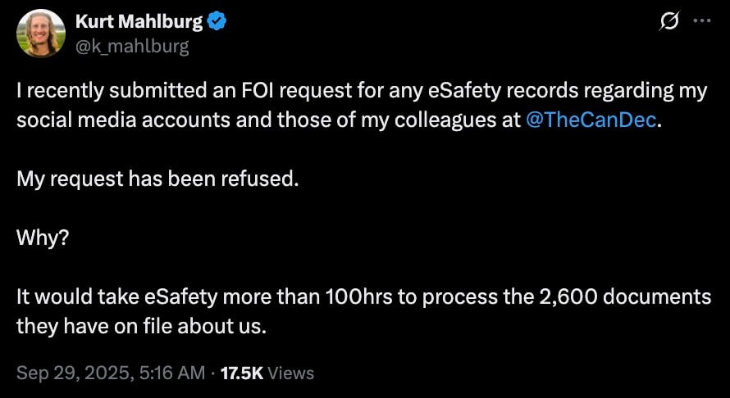730x398 pixels.
Task: Click the @k_mahlburg handle
Action: coord(132,46)
